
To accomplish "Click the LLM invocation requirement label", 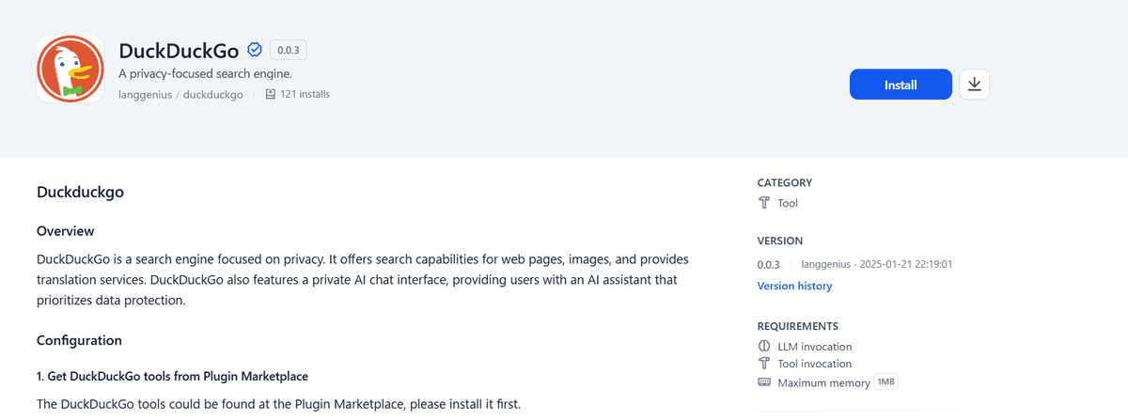I will pos(814,347).
